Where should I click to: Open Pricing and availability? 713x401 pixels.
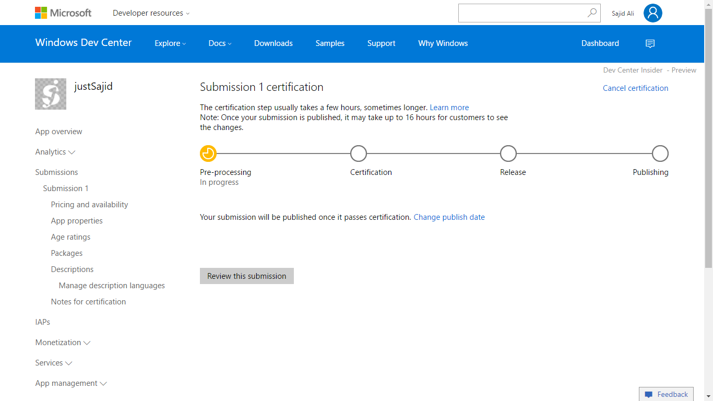[x=89, y=205]
